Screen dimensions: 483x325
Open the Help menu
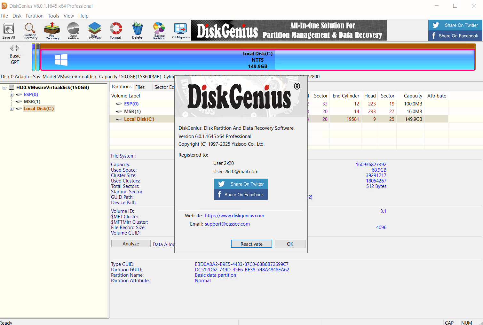coord(83,16)
